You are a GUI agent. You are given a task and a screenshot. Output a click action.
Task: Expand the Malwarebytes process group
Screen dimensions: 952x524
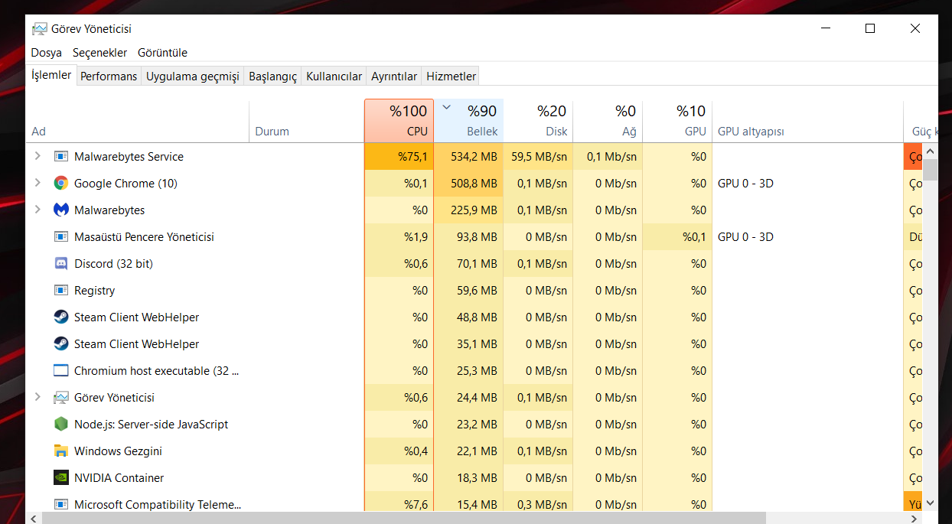pyautogui.click(x=37, y=210)
